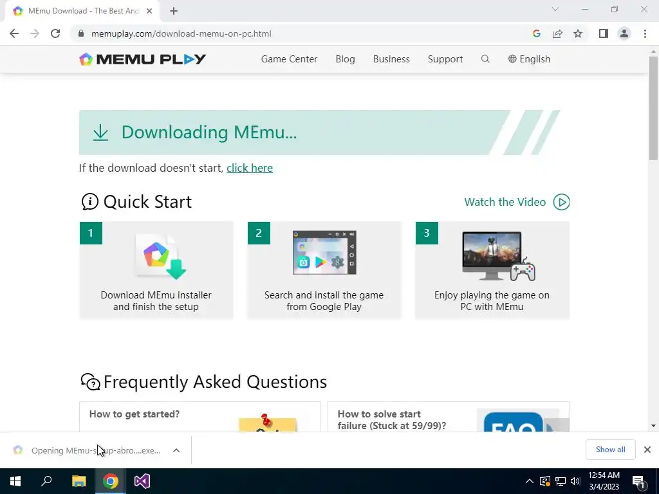659x494 pixels.
Task: Click 'Search and install the game' text
Action: (324, 301)
